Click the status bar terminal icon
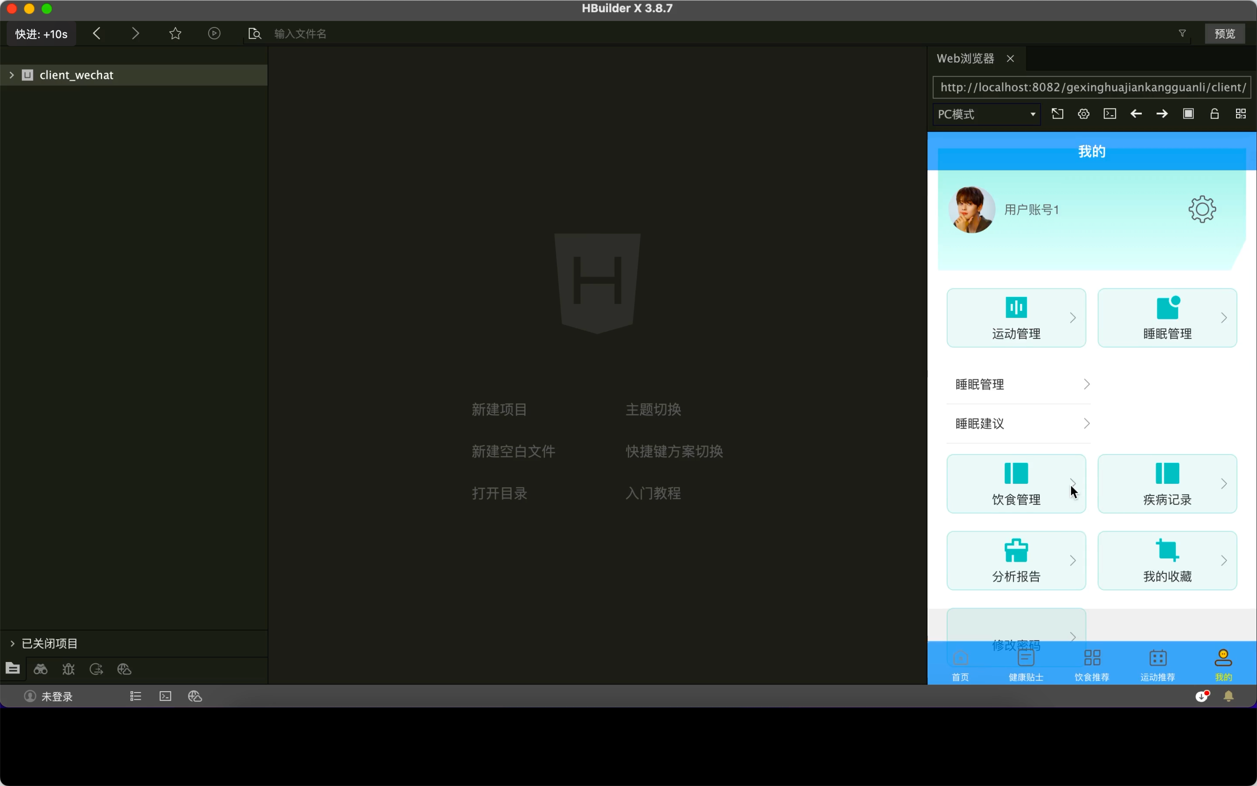Image resolution: width=1257 pixels, height=786 pixels. tap(165, 696)
